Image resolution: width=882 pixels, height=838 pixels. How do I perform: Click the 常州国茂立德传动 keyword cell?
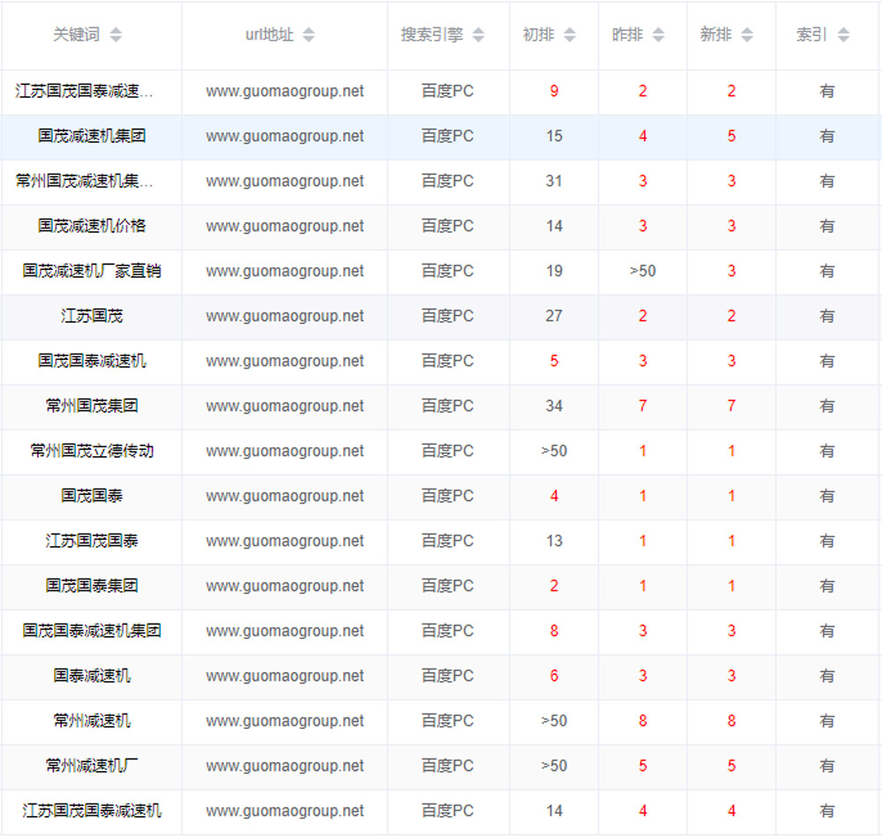[x=92, y=451]
